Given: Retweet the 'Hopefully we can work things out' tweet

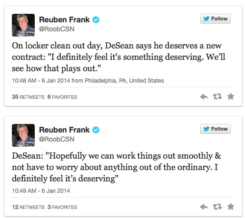Looking at the screenshot, I should [x=217, y=207].
